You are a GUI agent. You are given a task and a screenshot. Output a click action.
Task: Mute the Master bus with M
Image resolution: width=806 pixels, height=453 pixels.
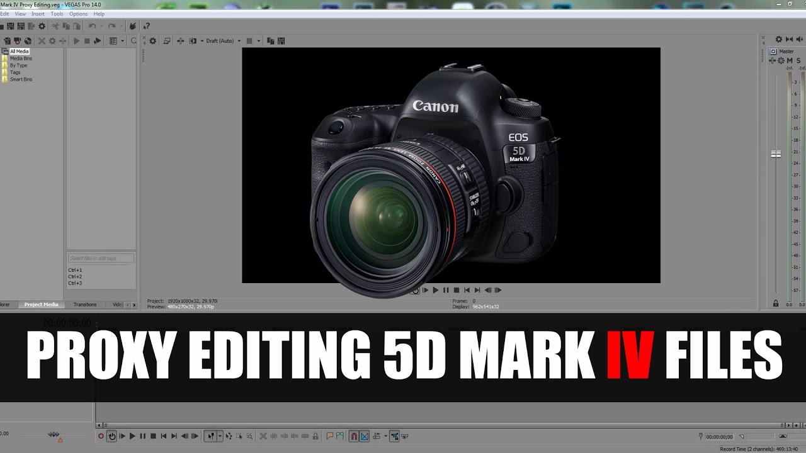[790, 60]
